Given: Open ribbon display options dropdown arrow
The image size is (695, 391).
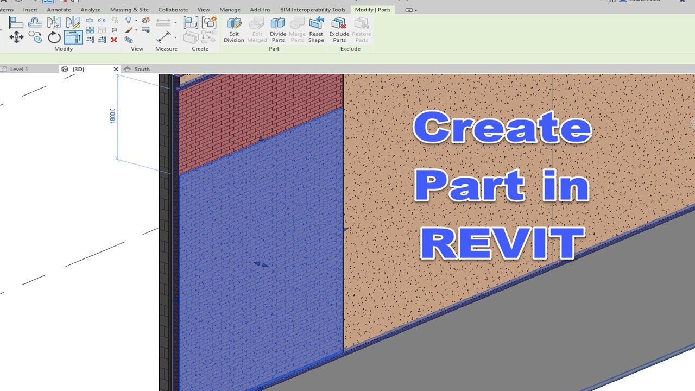Looking at the screenshot, I should (x=416, y=10).
